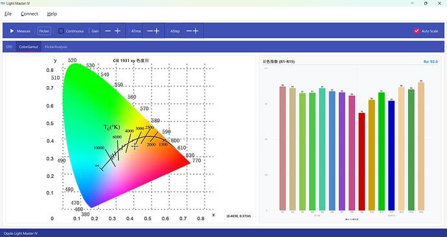Increase AStep with its plus icon
Image resolution: width=447 pixels, height=237 pixels.
tap(196, 31)
